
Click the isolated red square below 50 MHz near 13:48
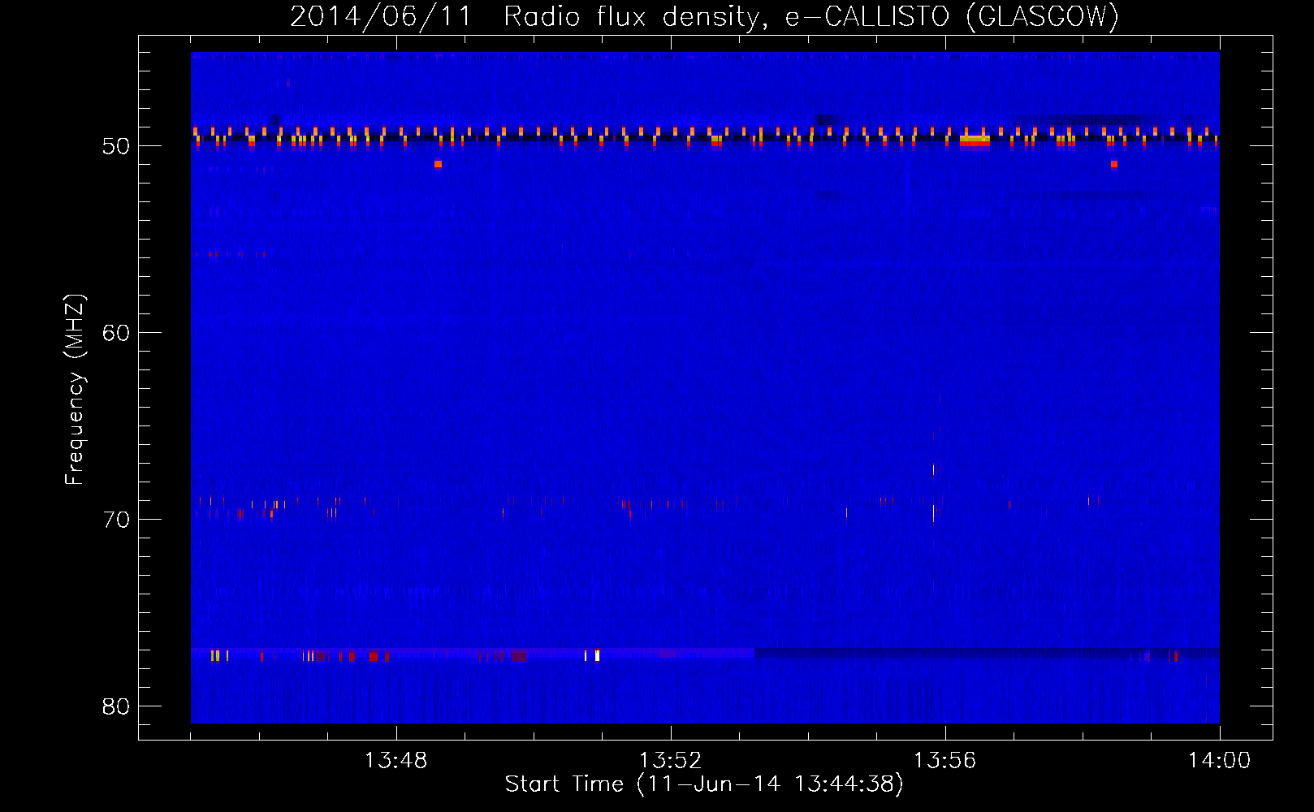click(x=438, y=164)
